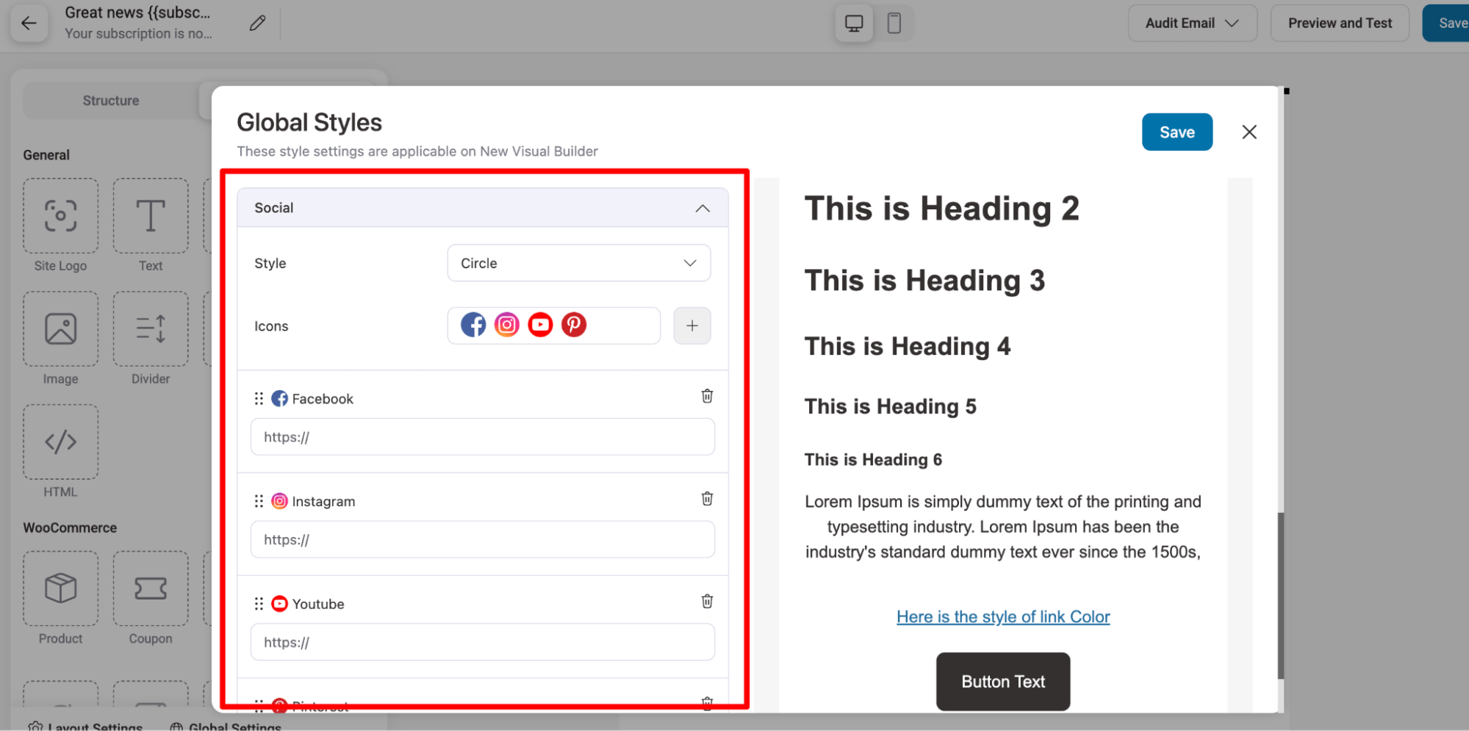Click the Youtube row trash icon
This screenshot has width=1469, height=731.
[x=707, y=602]
